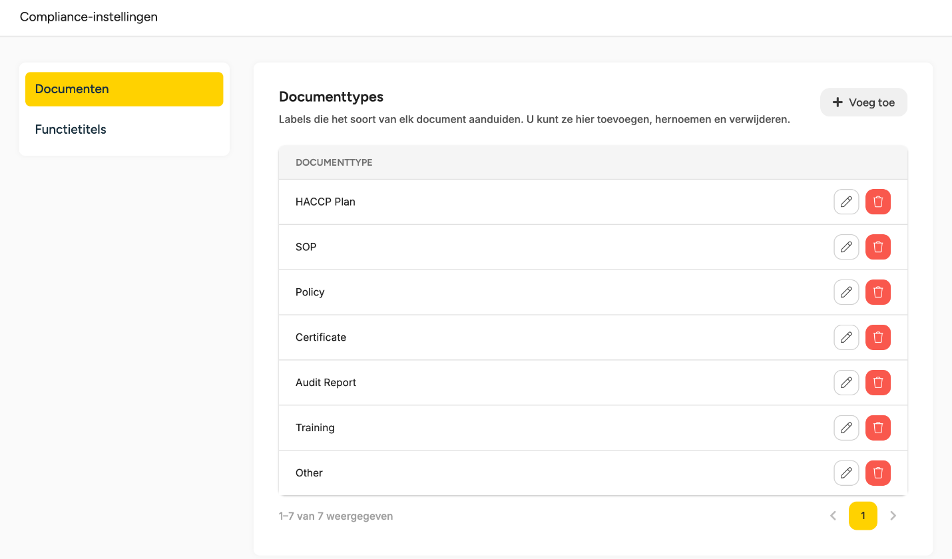952x559 pixels.
Task: Delete the Audit Report document type
Action: [x=878, y=383]
